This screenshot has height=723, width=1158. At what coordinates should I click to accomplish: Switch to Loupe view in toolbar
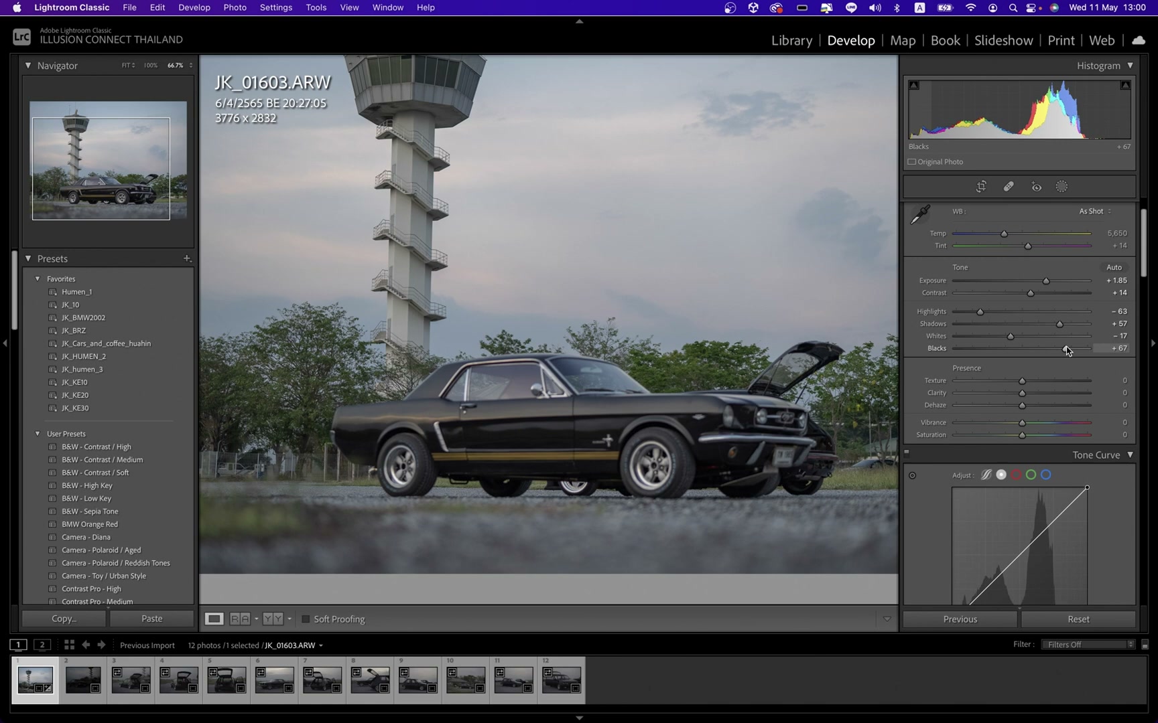pyautogui.click(x=214, y=619)
